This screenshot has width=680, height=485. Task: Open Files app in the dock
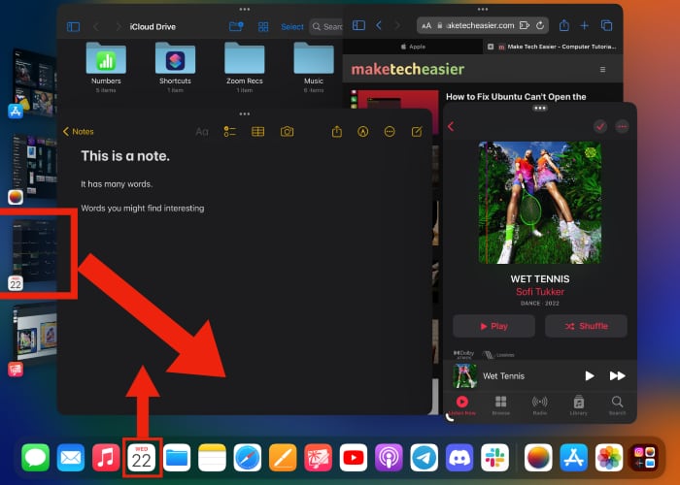click(x=177, y=457)
